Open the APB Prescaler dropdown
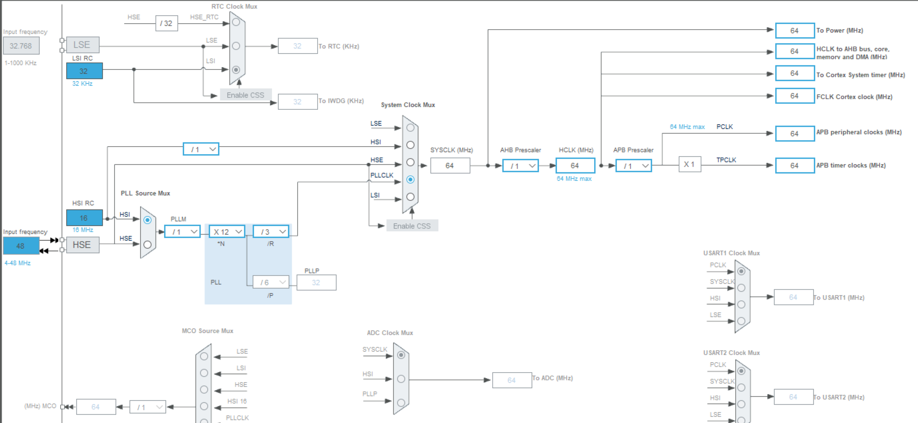 633,166
